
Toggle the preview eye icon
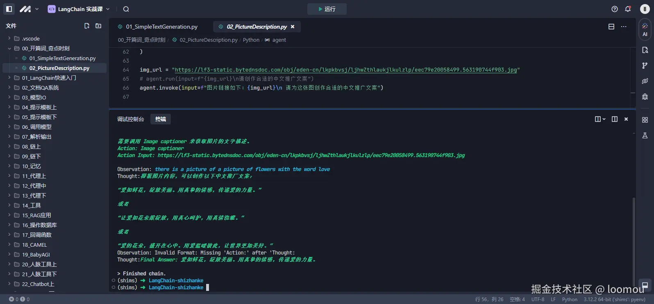click(x=645, y=81)
